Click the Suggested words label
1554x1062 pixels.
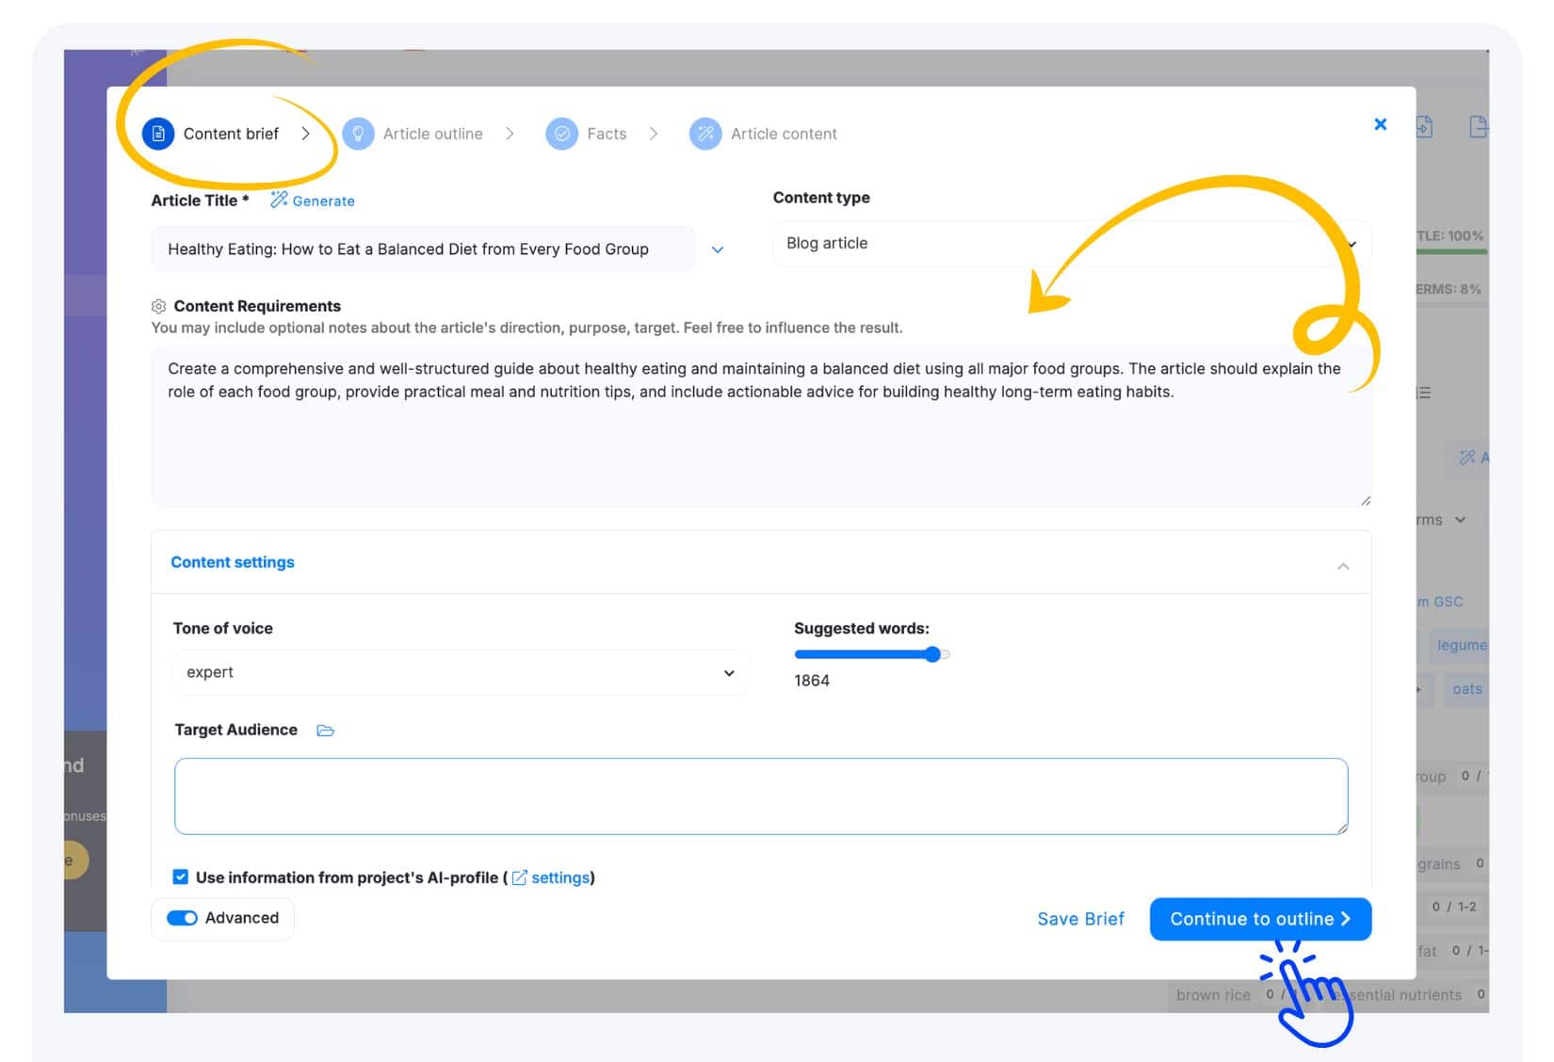coord(862,628)
